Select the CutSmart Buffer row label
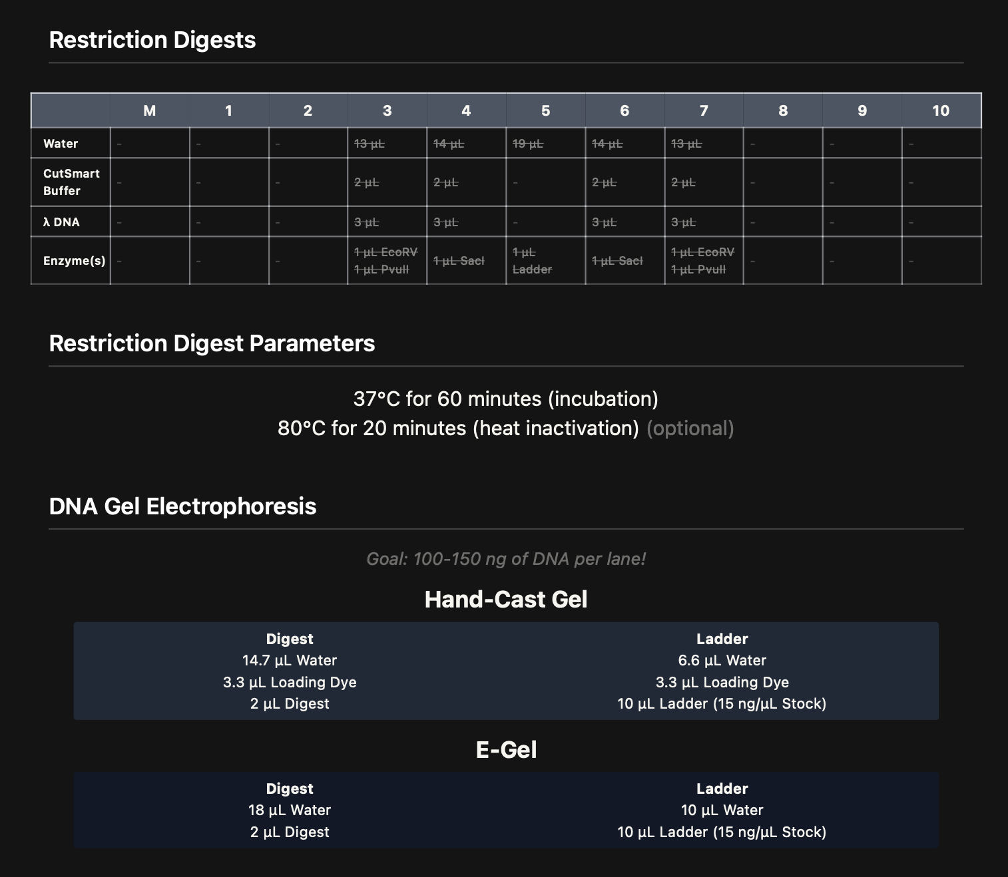The height and width of the screenshot is (877, 1008). point(71,182)
